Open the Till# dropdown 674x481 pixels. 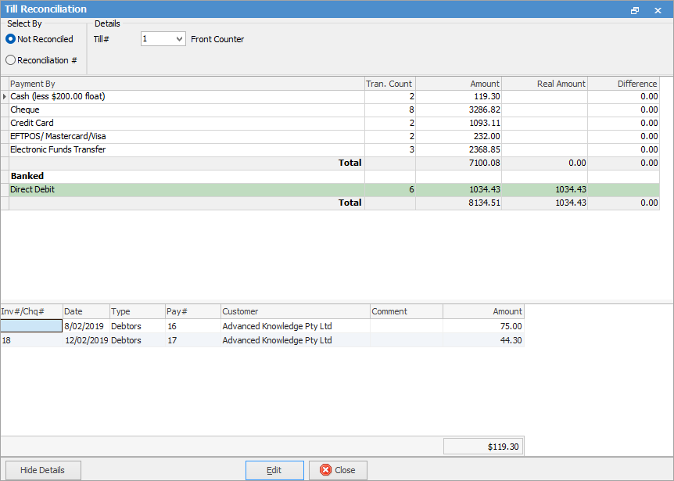tap(180, 39)
